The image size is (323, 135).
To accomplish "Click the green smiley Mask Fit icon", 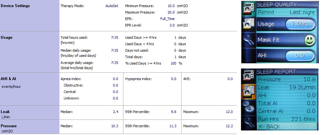I will point(310,40).
